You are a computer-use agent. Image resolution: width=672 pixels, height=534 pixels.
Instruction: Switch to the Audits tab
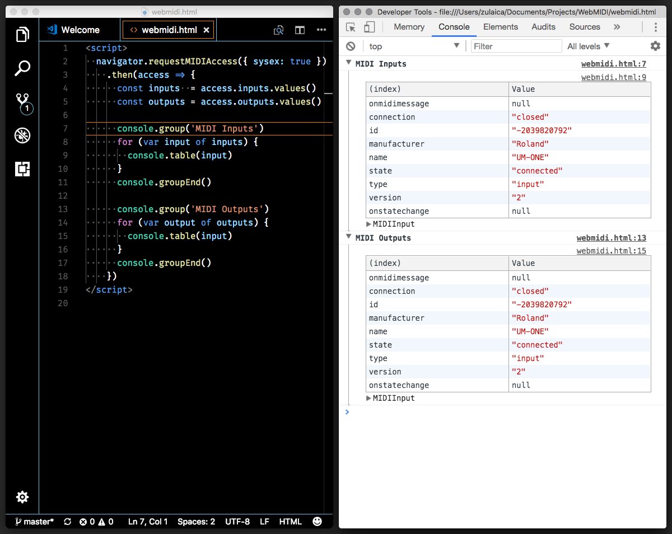[543, 27]
